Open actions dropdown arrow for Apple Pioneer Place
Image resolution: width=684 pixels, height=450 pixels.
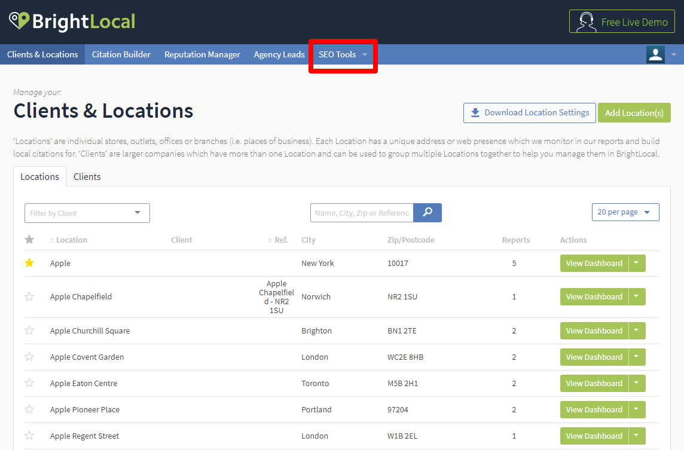pyautogui.click(x=637, y=409)
